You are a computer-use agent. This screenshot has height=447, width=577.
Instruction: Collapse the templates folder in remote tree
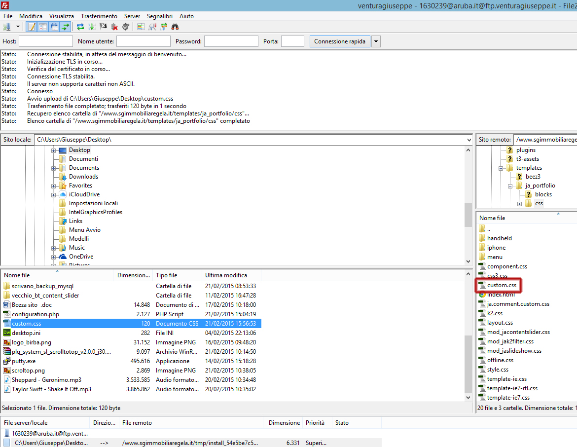click(501, 168)
